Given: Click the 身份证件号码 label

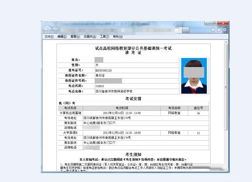Looking at the screenshot, I should [x=76, y=81].
